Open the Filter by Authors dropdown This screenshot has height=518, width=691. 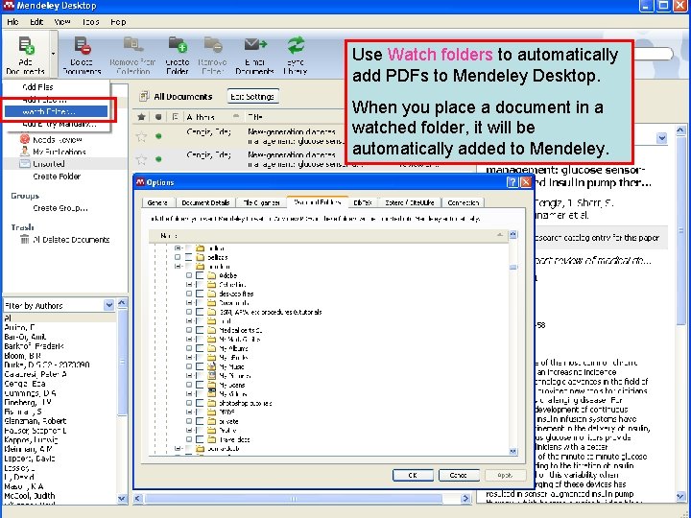[108, 305]
